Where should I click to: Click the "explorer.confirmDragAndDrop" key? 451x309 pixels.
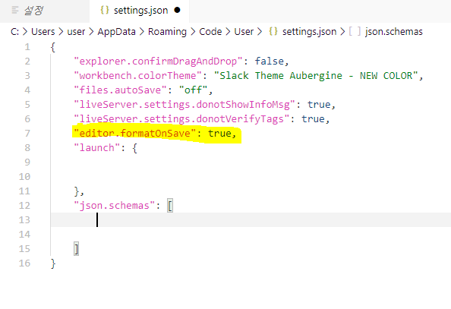pos(158,61)
